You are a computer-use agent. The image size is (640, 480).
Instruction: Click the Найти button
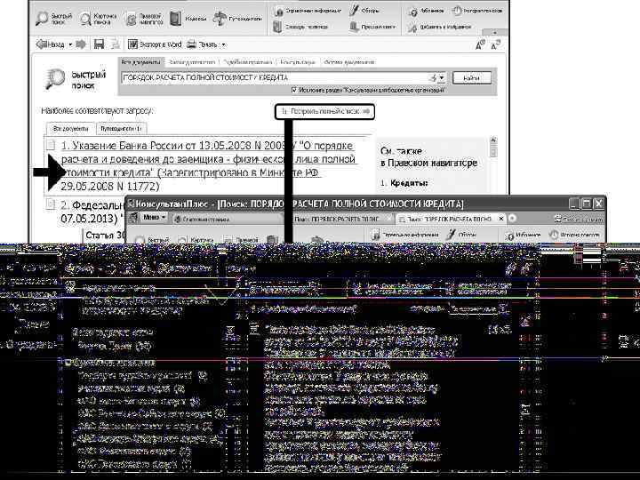tap(472, 77)
